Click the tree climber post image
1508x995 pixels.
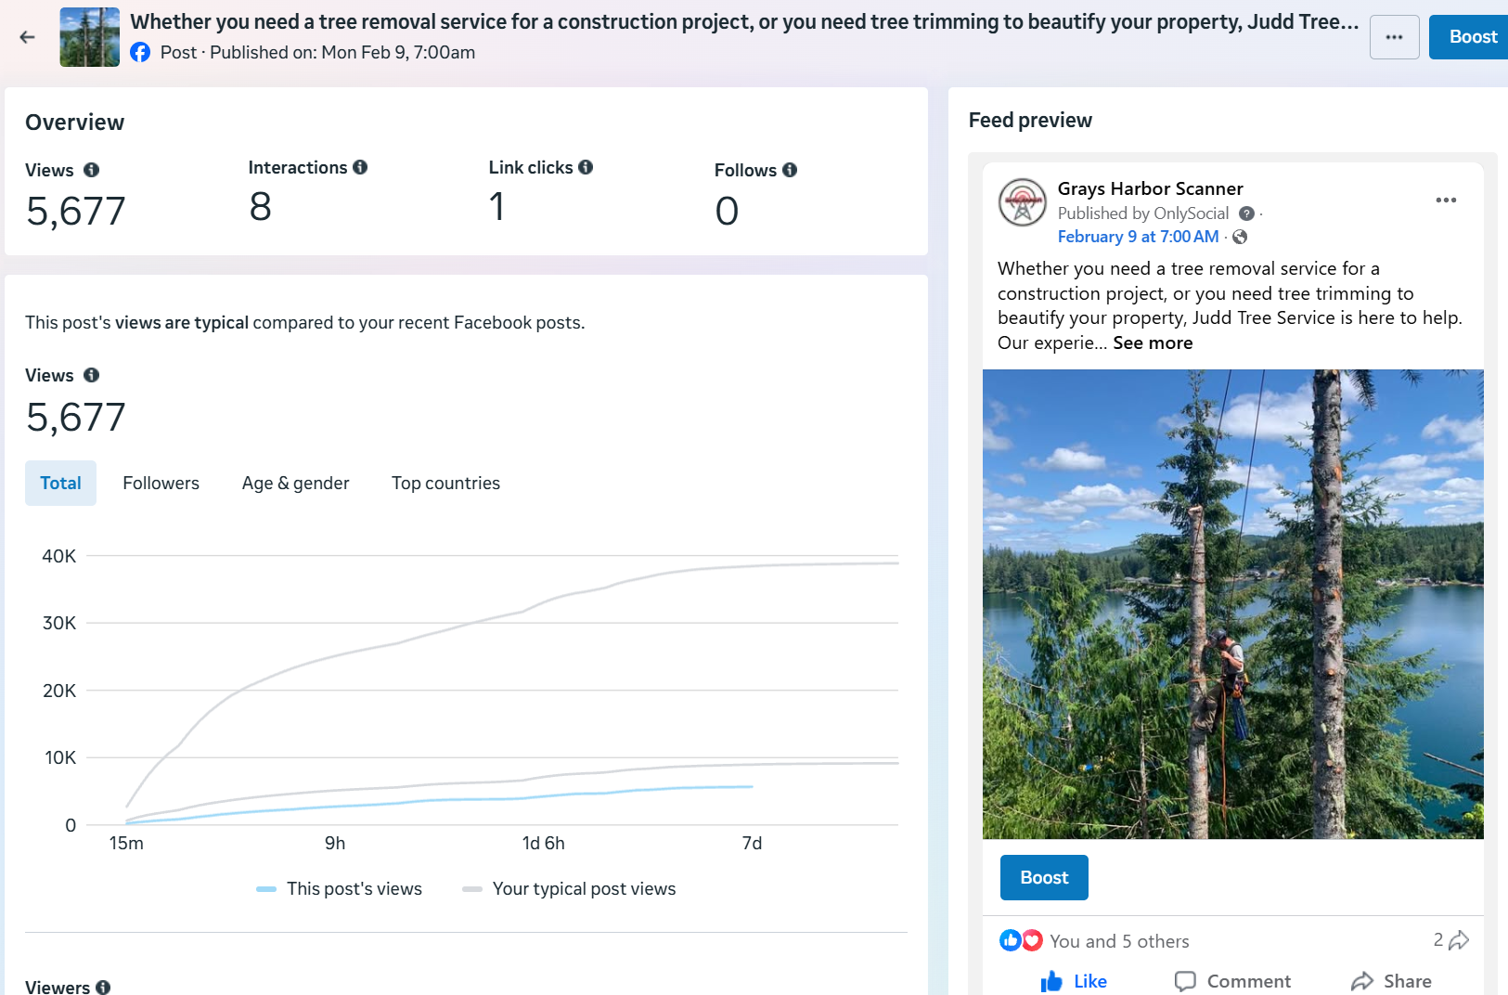tap(1232, 603)
